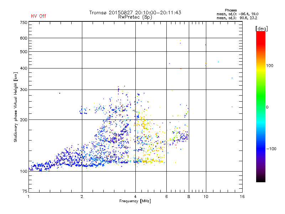285x214 pixels.
Task: Click the y-axis tick label '400'
Action: [24, 68]
